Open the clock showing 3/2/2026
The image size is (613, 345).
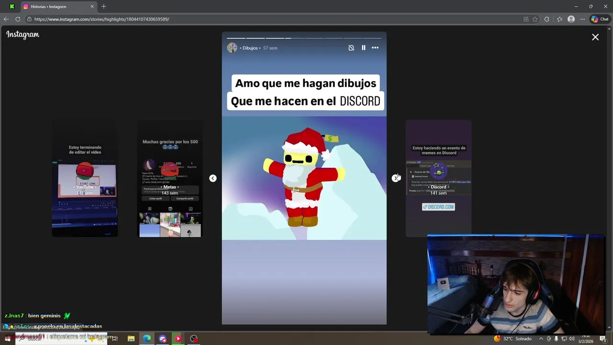tap(586, 338)
